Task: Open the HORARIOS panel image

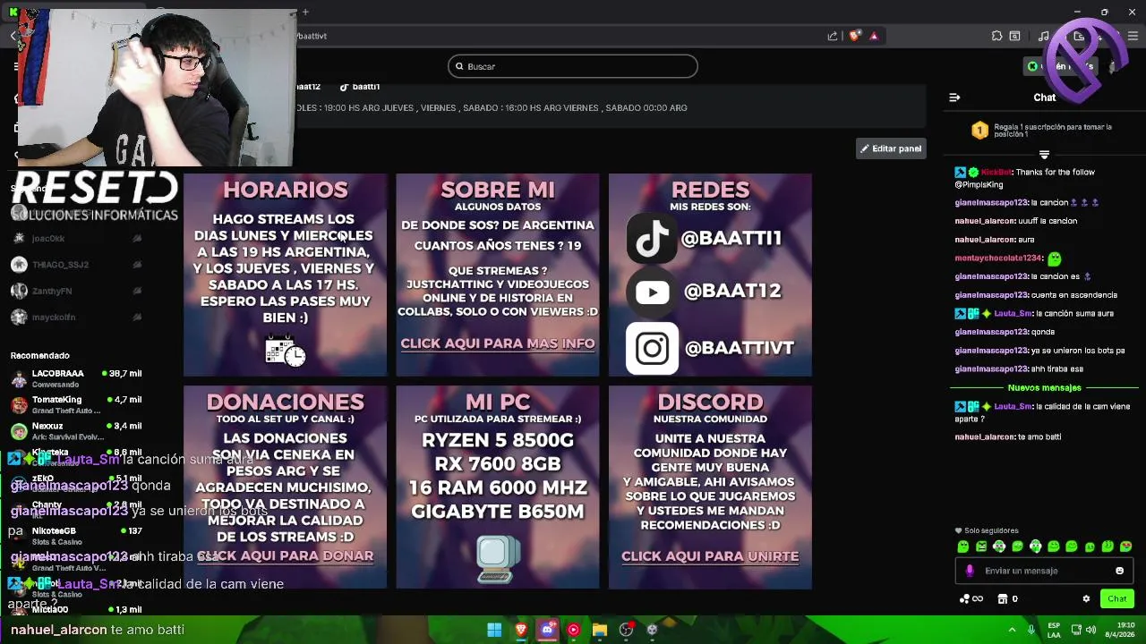Action: [x=286, y=275]
